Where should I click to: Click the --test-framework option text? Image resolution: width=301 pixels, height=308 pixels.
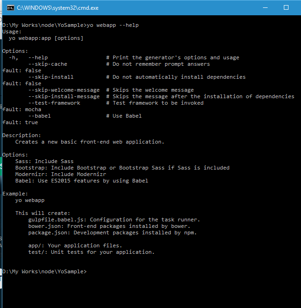(54, 103)
